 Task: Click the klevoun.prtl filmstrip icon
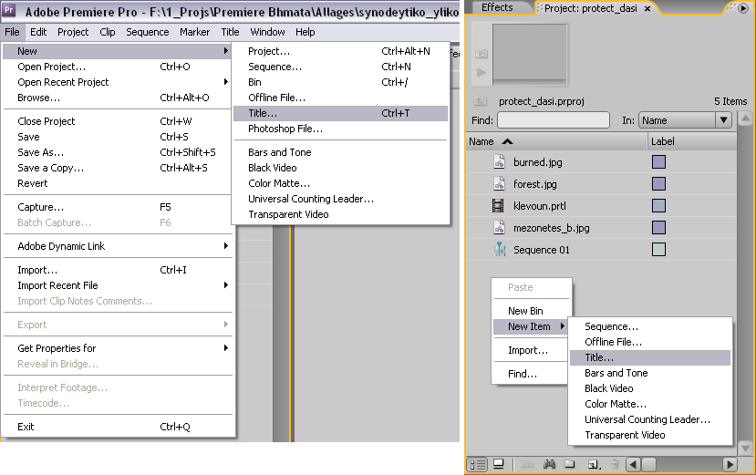click(x=498, y=206)
